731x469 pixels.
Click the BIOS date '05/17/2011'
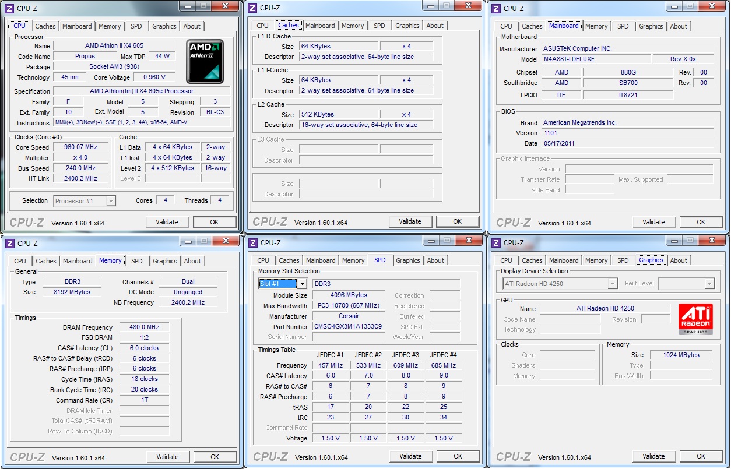point(627,143)
